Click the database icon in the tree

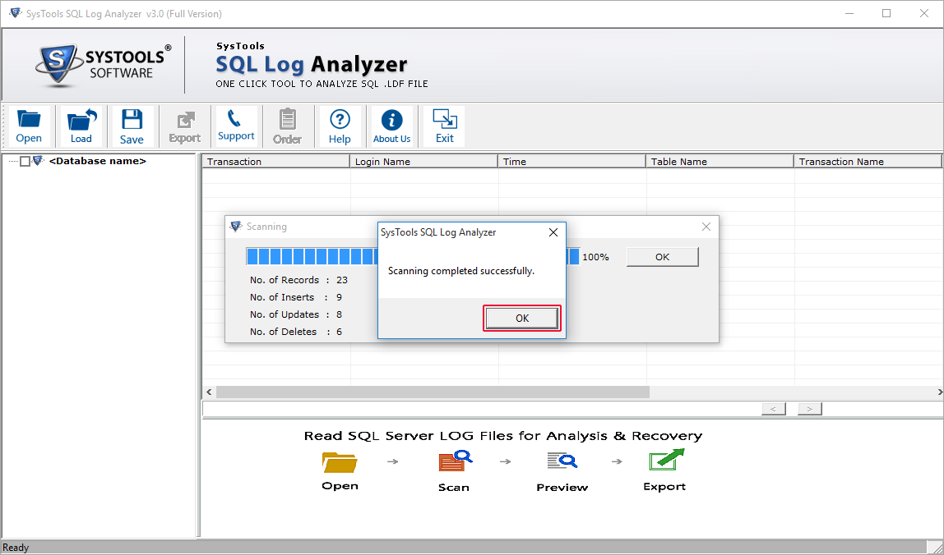(39, 161)
